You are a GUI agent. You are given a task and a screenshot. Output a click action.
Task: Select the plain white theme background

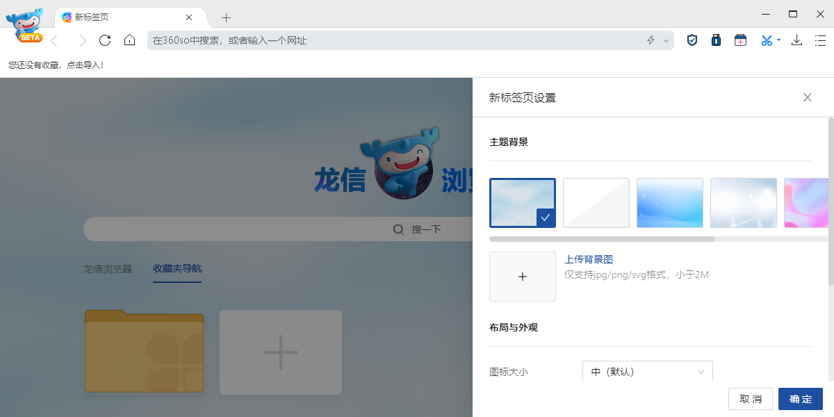tap(596, 202)
